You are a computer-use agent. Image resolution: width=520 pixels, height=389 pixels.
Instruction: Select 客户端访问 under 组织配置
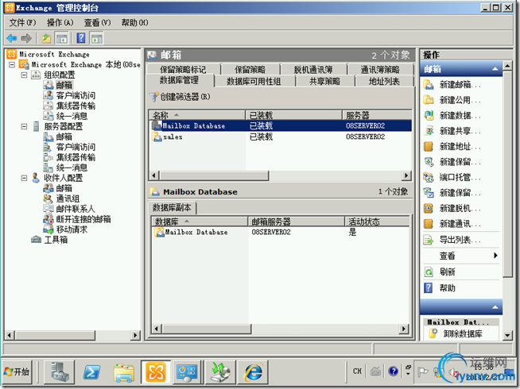tap(76, 95)
